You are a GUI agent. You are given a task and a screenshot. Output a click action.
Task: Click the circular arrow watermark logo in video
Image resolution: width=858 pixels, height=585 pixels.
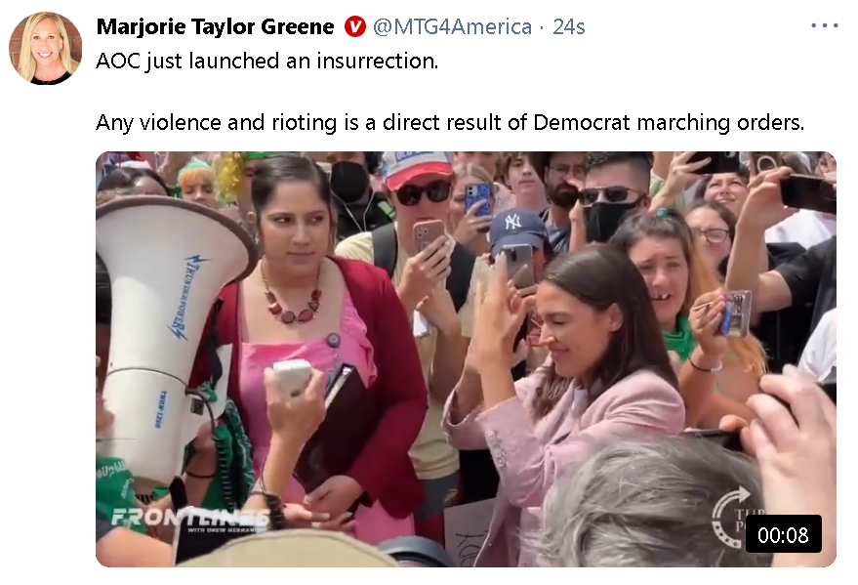click(x=730, y=518)
